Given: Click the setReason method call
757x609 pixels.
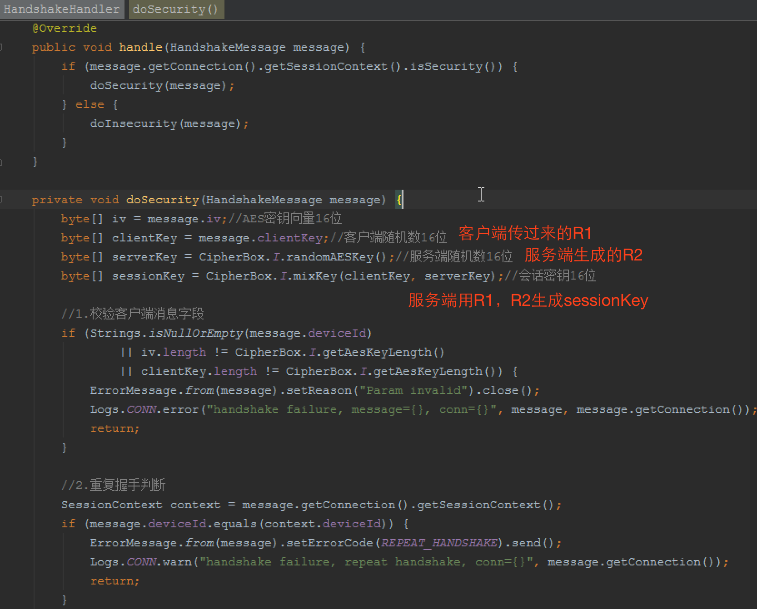Looking at the screenshot, I should click(x=319, y=390).
